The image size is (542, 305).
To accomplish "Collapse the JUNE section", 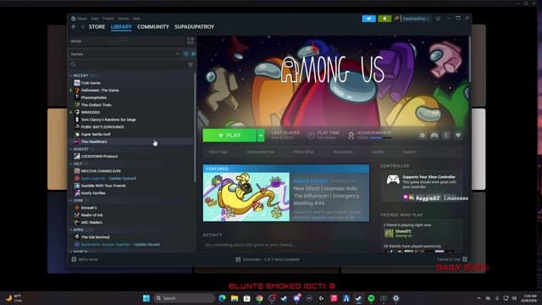I will [70, 200].
